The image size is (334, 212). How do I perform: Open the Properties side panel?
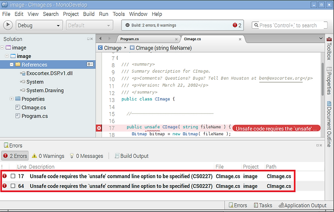point(329,81)
